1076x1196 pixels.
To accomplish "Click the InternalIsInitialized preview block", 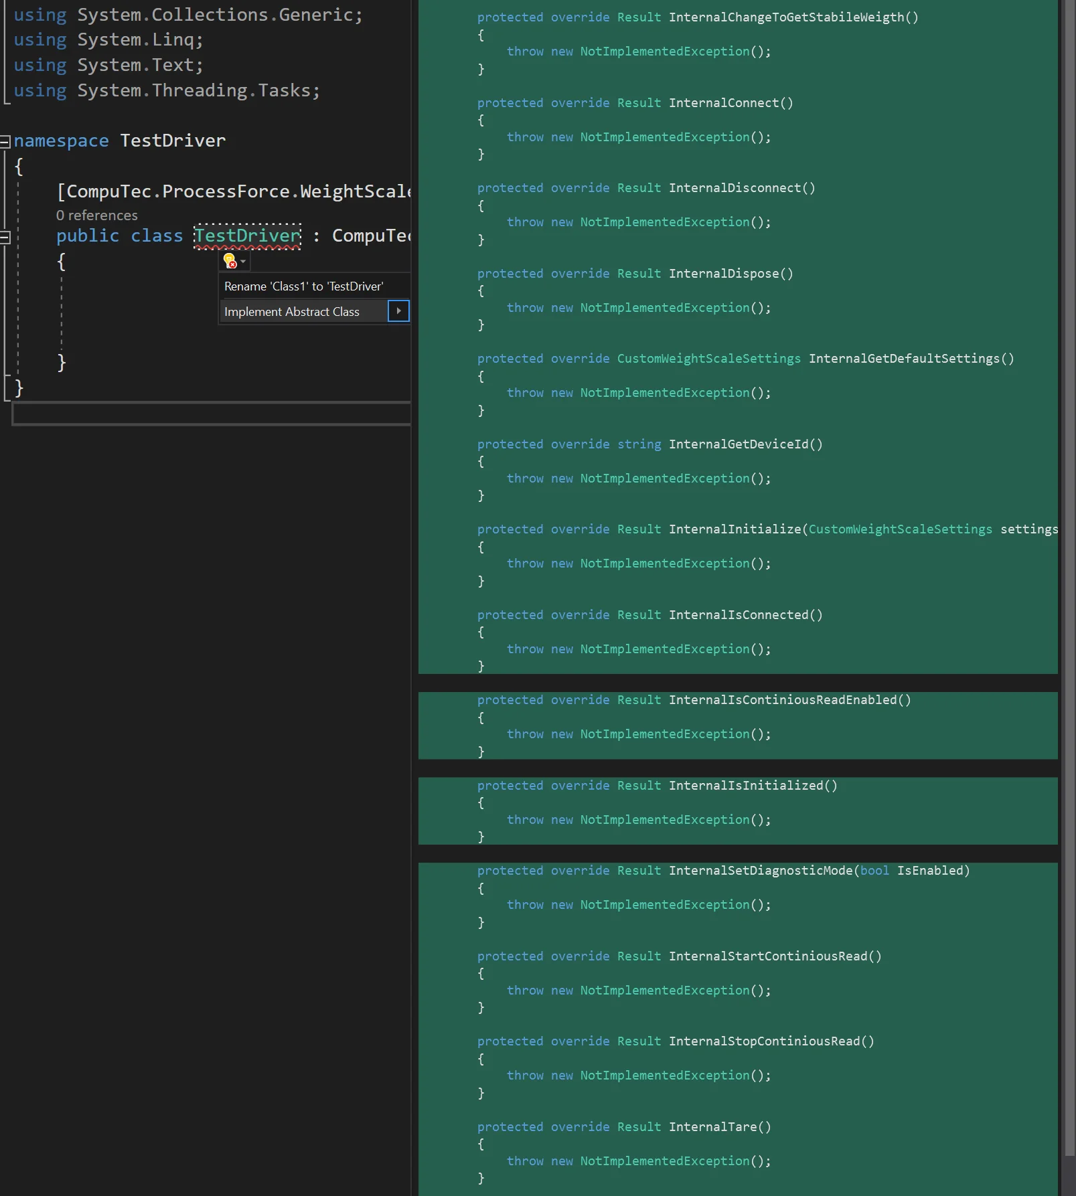I will 753,785.
